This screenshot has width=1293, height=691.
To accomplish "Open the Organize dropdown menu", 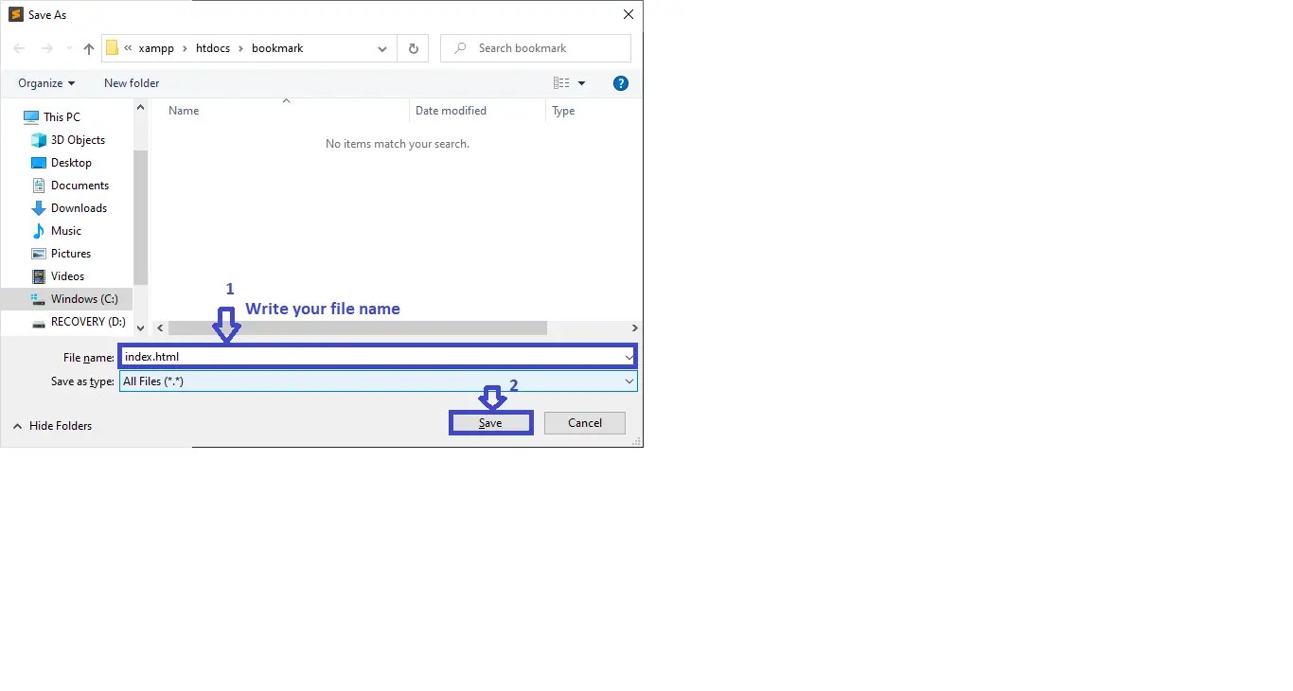I will [44, 83].
